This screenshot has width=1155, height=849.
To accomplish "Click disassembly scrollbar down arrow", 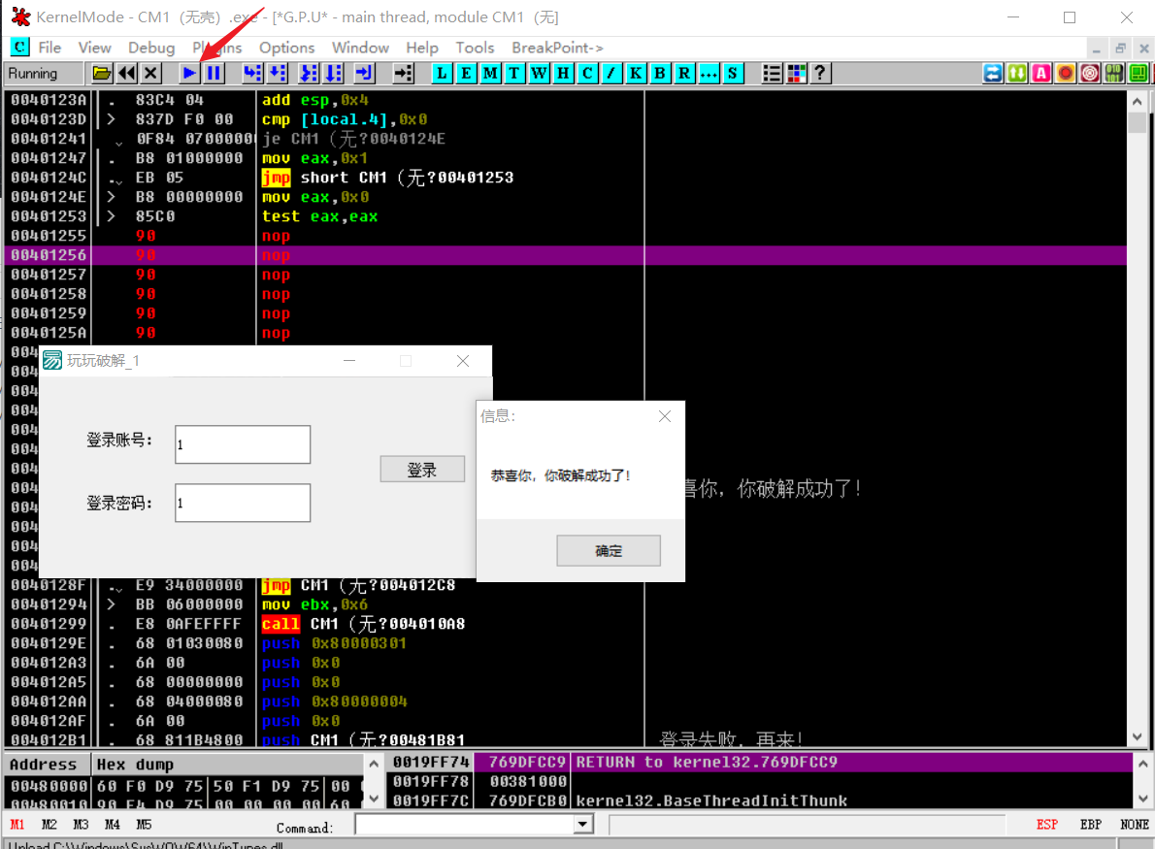I will (x=1138, y=738).
